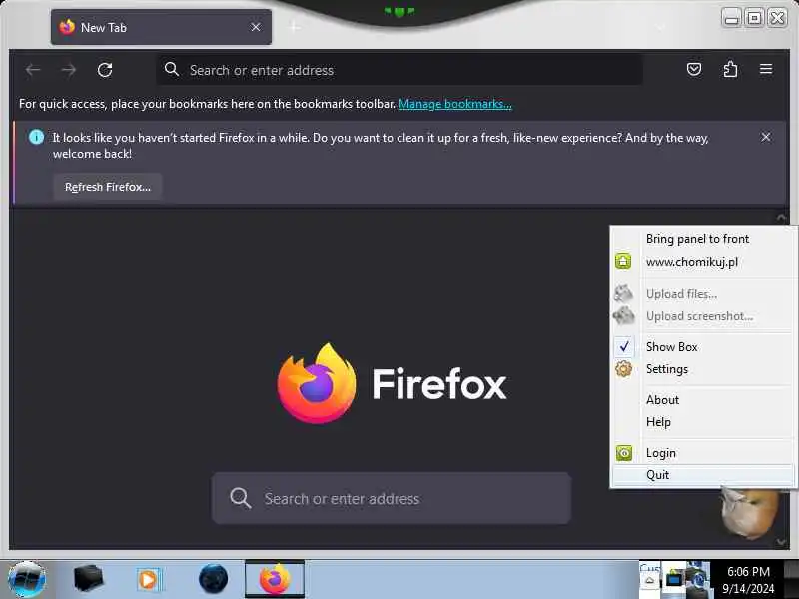Open the black box taskbar app

88,579
